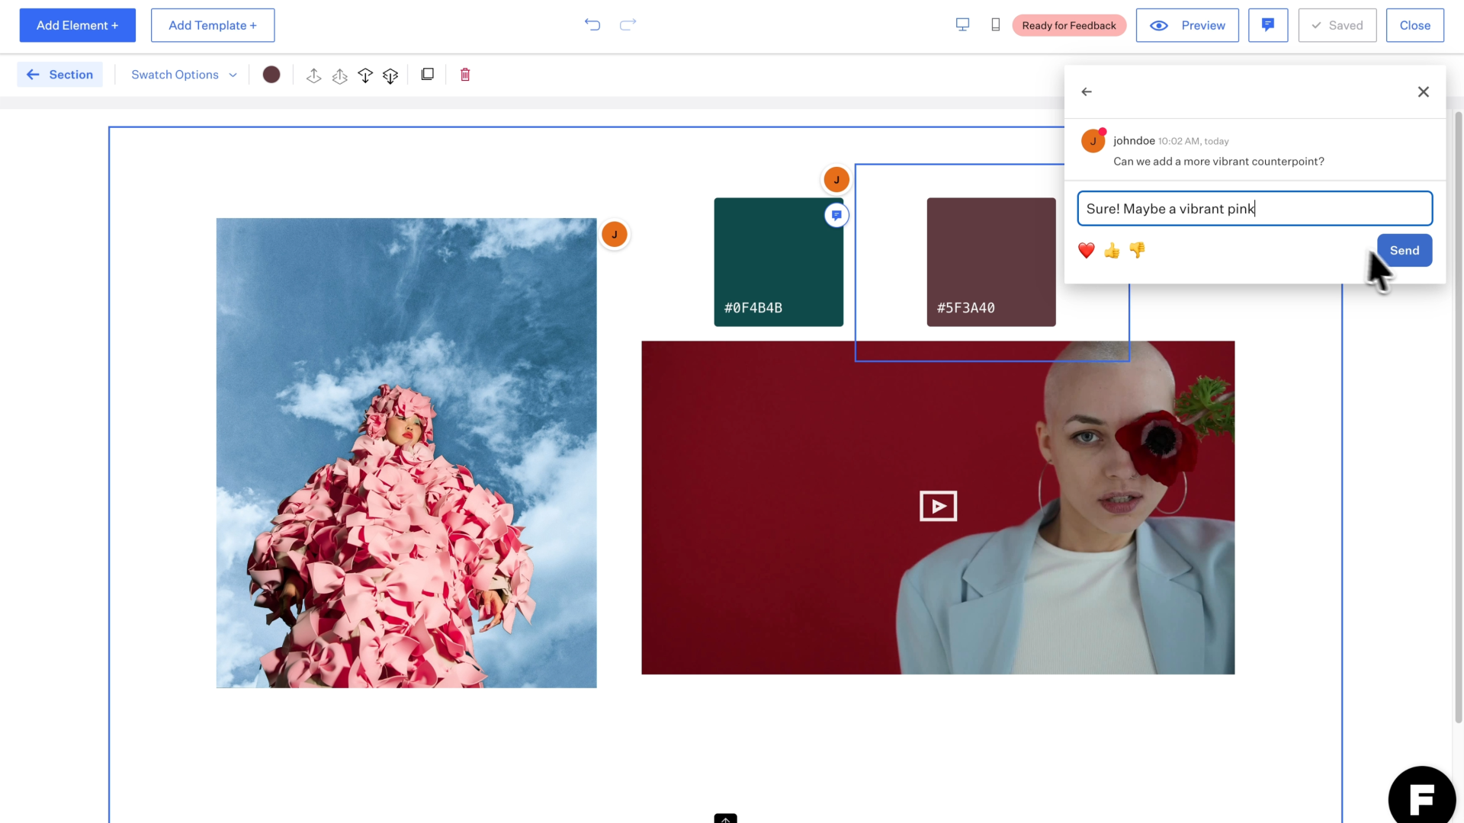Click the fourth move arrow icon in toolbar
The width and height of the screenshot is (1464, 823).
pyautogui.click(x=390, y=75)
